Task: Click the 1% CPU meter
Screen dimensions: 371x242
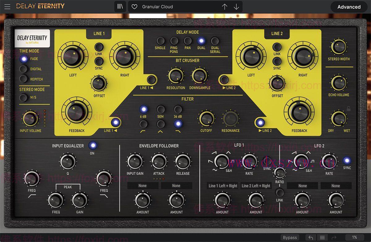Action: pyautogui.click(x=355, y=237)
